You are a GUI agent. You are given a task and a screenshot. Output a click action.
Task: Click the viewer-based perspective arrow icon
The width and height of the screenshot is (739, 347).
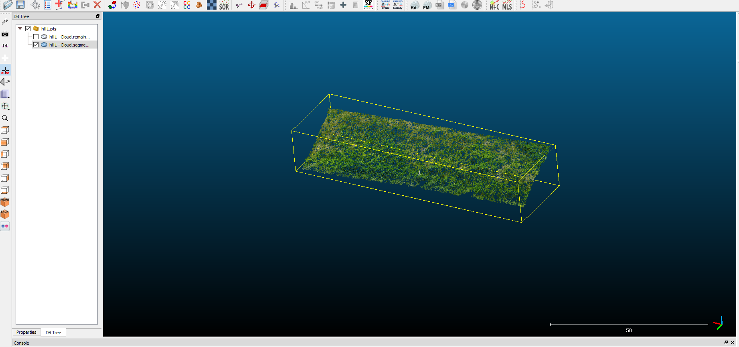click(5, 82)
